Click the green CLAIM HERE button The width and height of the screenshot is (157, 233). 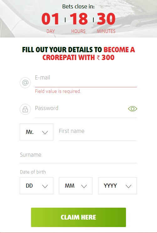(78, 217)
